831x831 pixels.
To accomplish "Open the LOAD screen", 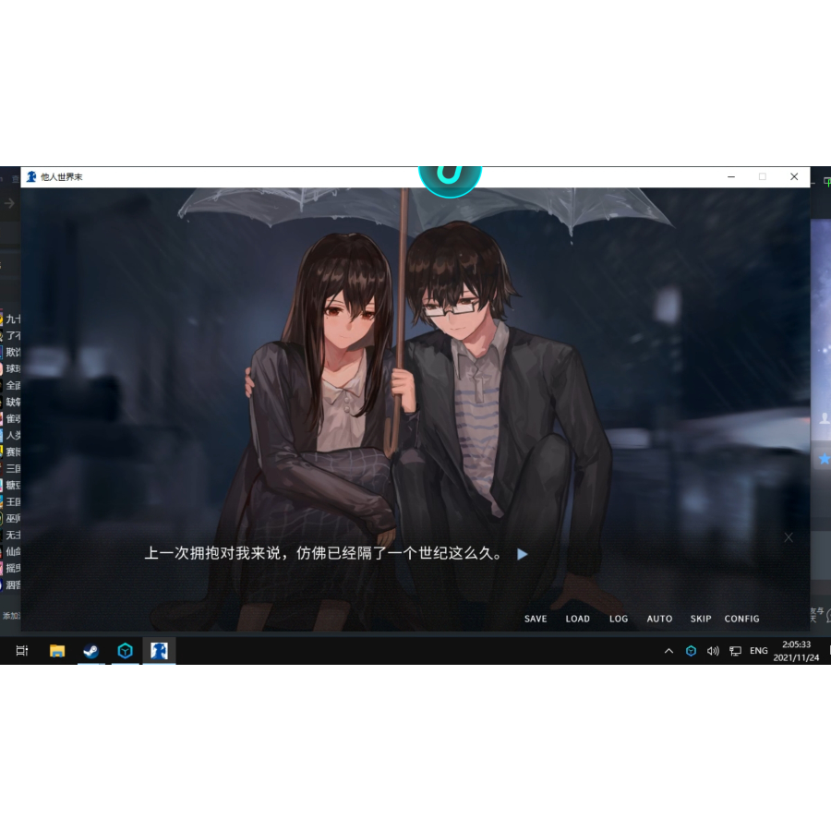I will pyautogui.click(x=577, y=619).
